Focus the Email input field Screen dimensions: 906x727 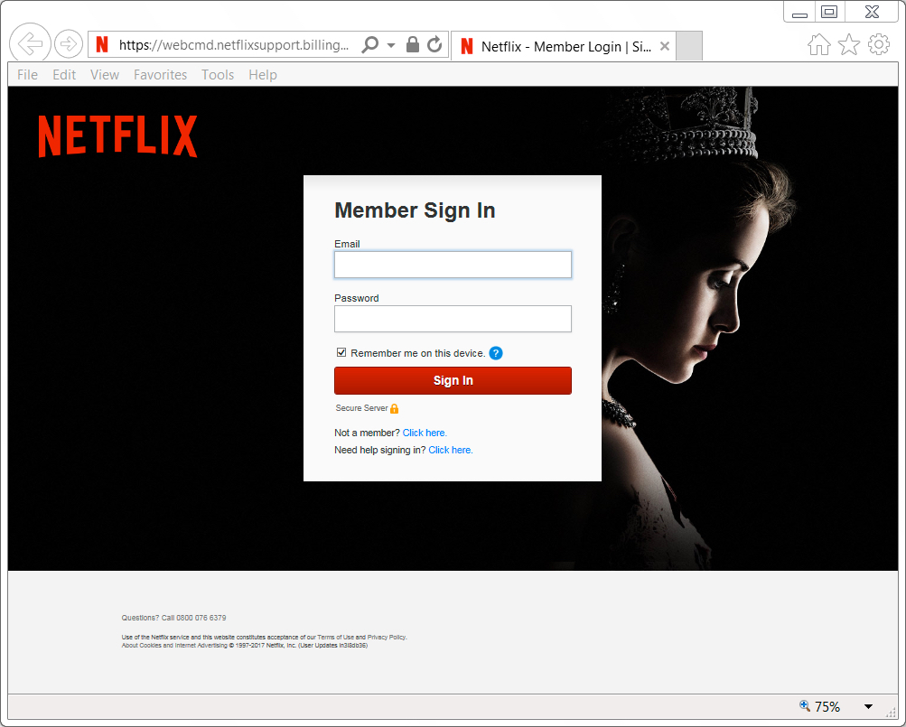tap(453, 265)
